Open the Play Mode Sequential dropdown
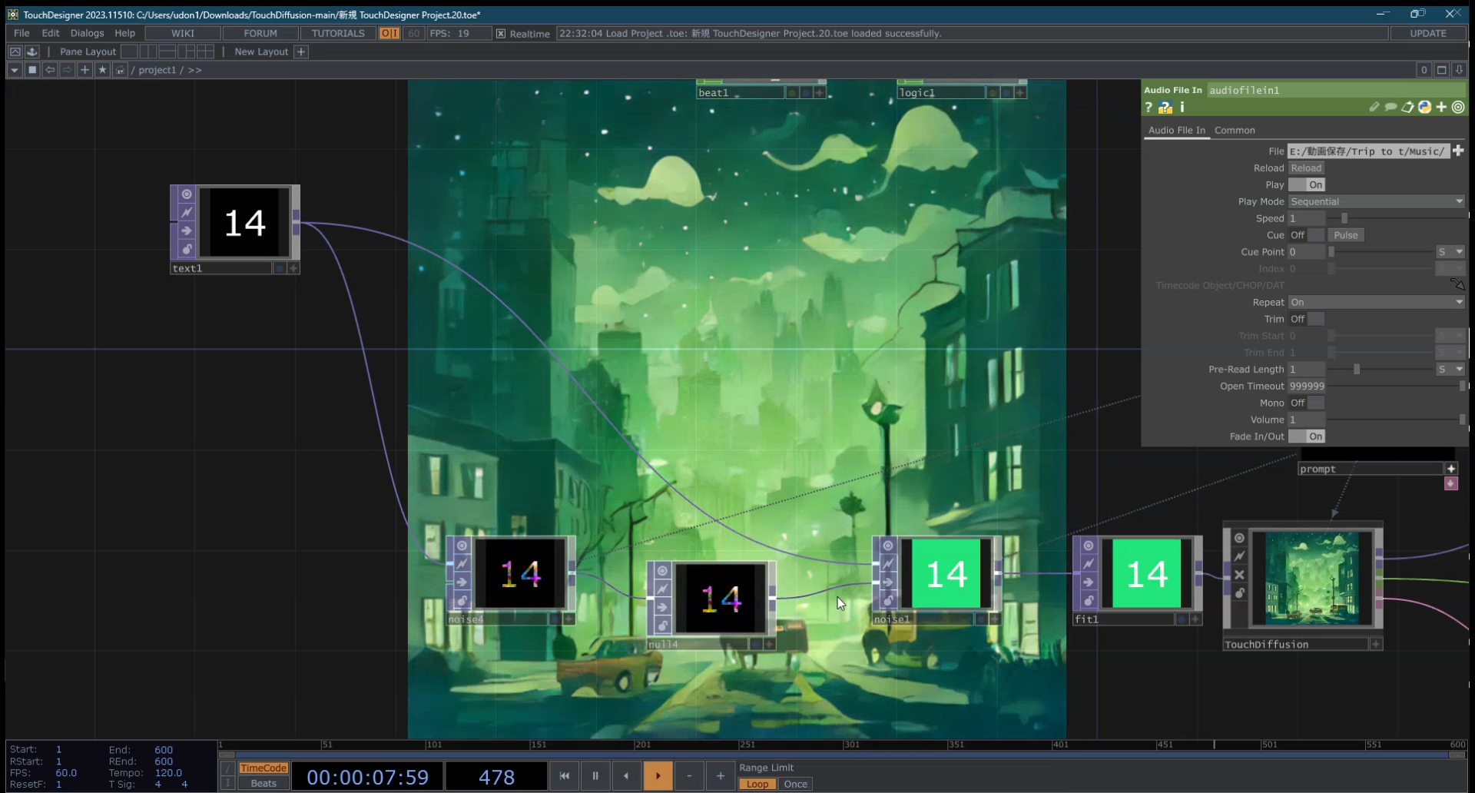The image size is (1475, 793). (1377, 201)
